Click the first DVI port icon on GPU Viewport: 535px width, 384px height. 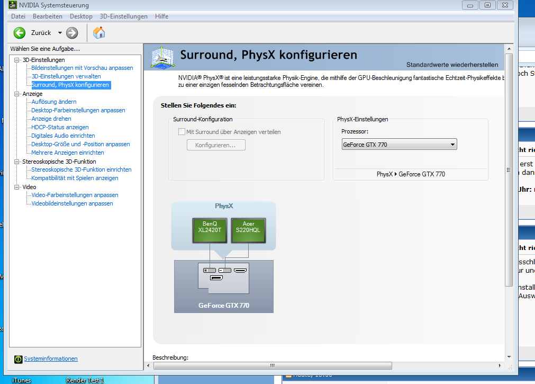(x=210, y=270)
